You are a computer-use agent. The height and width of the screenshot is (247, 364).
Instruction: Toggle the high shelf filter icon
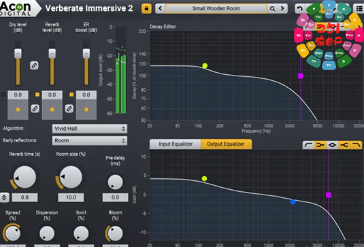coord(344,145)
